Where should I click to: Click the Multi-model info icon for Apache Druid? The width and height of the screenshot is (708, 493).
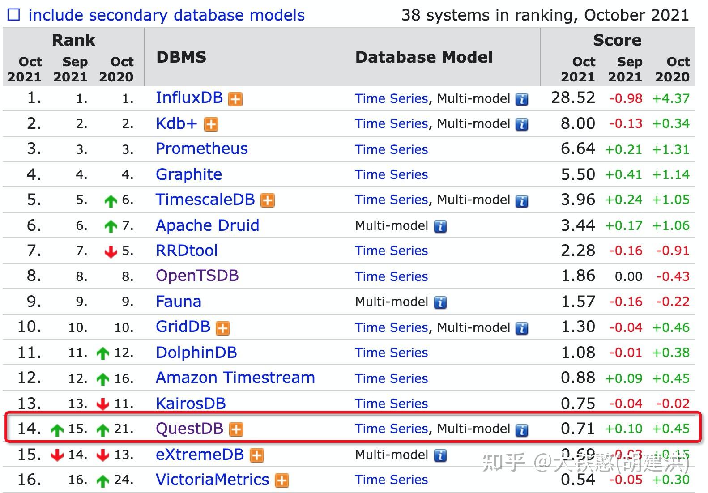point(440,226)
